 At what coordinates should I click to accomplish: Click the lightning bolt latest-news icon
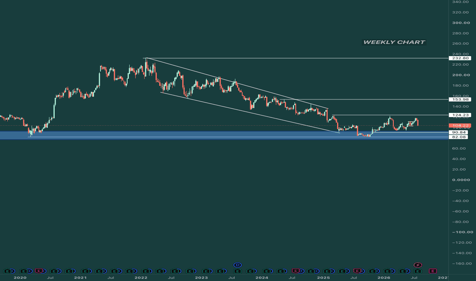coord(418,265)
